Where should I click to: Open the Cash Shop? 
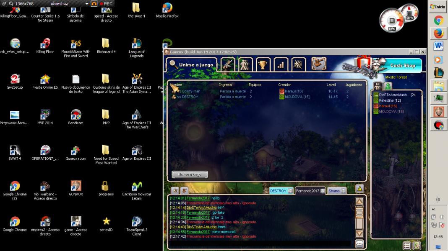pos(399,65)
